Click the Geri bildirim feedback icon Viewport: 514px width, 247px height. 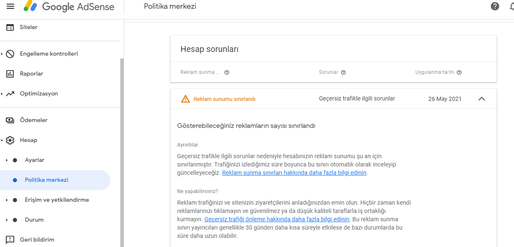10,240
